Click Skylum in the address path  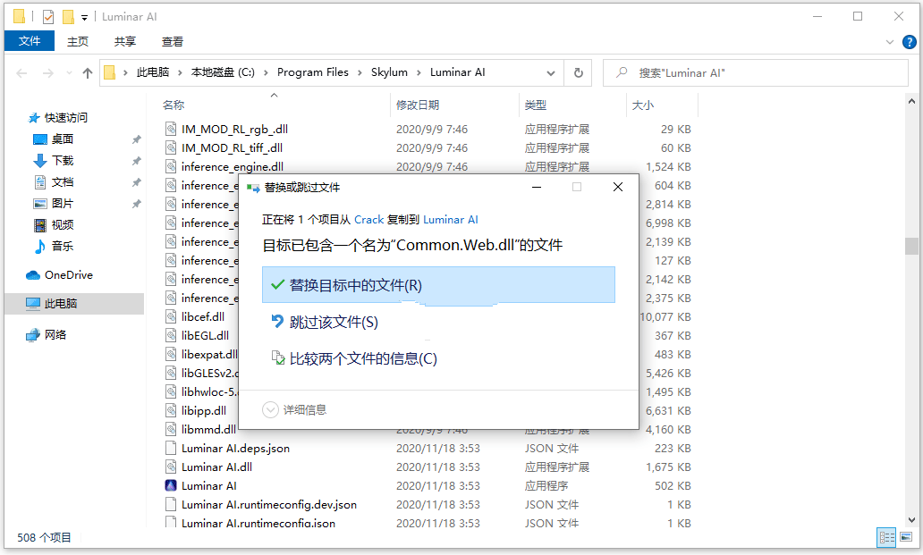[389, 72]
